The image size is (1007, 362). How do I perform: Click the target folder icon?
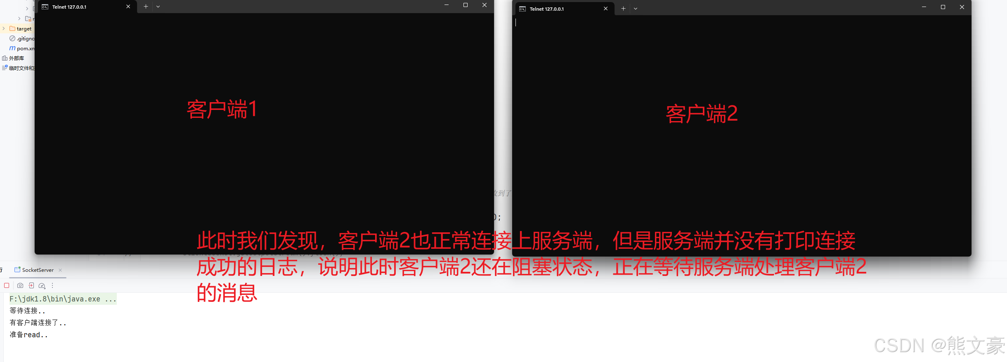tap(12, 28)
